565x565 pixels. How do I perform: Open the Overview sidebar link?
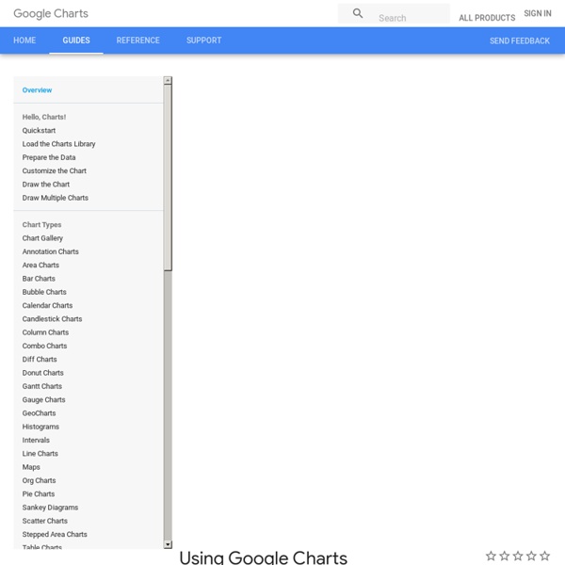click(x=37, y=90)
